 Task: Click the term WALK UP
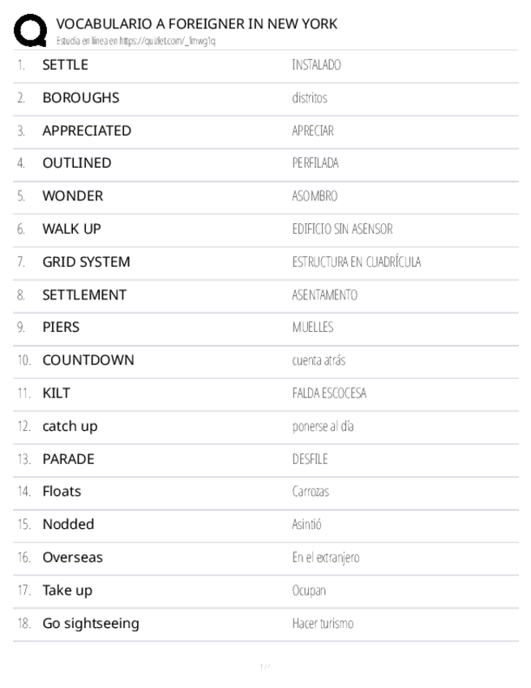[72, 229]
